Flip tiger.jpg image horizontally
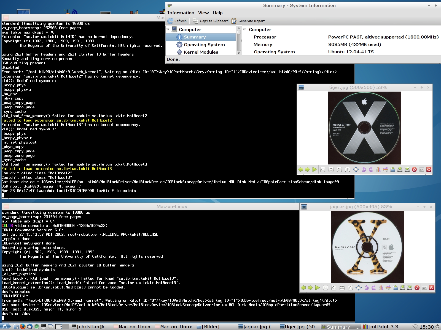The width and height of the screenshot is (441, 330). pyautogui.click(x=378, y=170)
